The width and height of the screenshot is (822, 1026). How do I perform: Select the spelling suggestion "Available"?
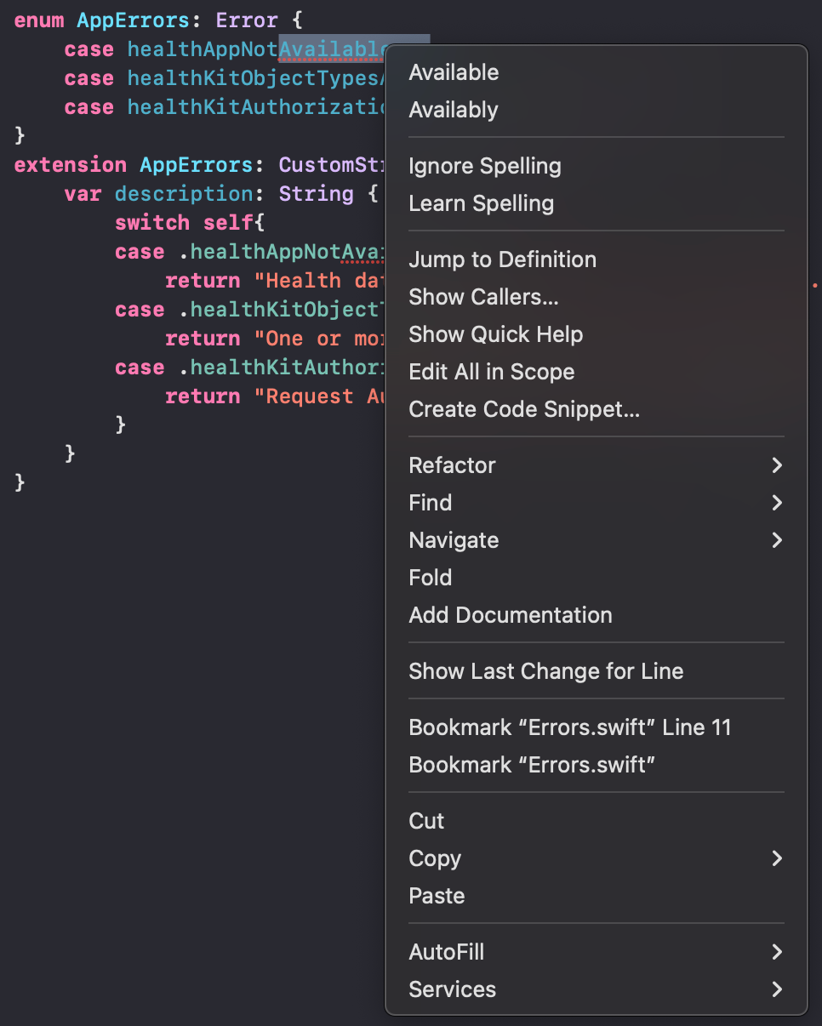454,72
